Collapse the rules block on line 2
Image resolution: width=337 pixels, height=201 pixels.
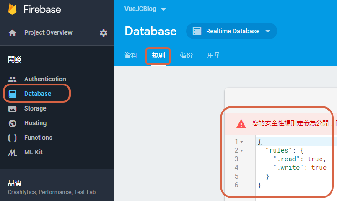tap(242, 151)
